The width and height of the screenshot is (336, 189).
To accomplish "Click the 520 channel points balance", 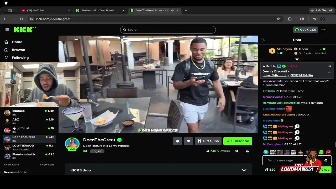I will (x=270, y=170).
